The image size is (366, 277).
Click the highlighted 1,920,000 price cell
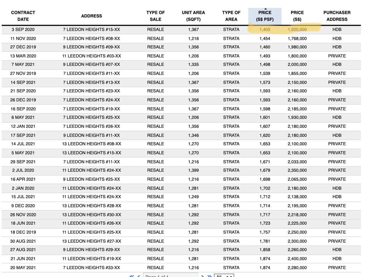[297, 29]
